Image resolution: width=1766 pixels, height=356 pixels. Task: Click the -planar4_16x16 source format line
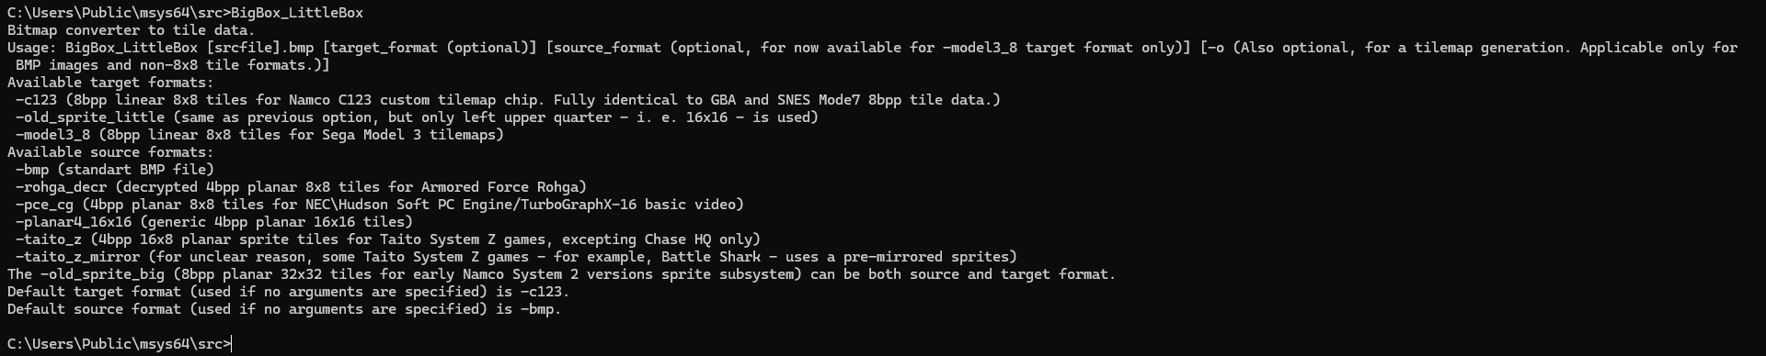(x=214, y=222)
